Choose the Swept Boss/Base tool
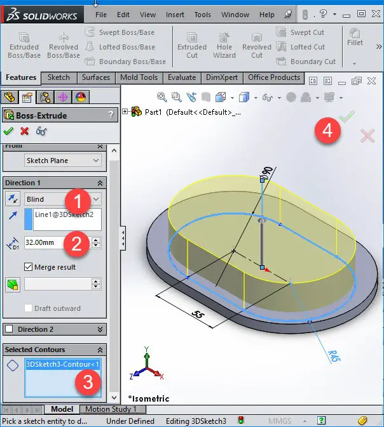Screen dimensions: 384x427 click(x=120, y=32)
